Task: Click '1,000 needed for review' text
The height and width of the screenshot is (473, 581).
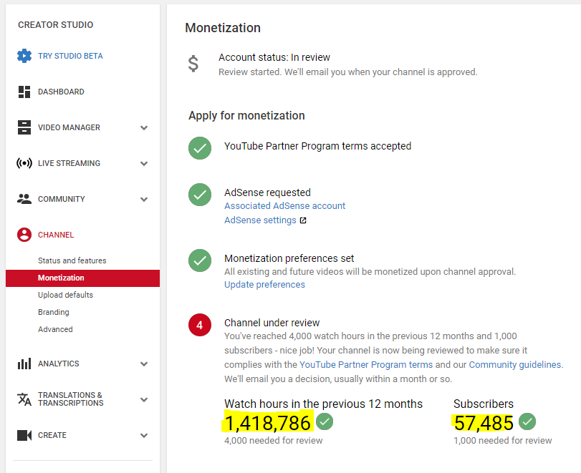Action: 502,440
